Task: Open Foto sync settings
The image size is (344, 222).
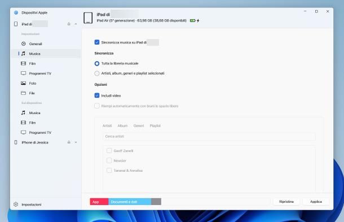Action: [46, 83]
